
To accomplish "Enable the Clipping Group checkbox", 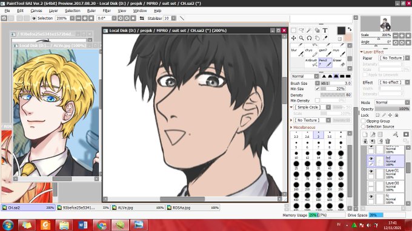I will [x=364, y=121].
